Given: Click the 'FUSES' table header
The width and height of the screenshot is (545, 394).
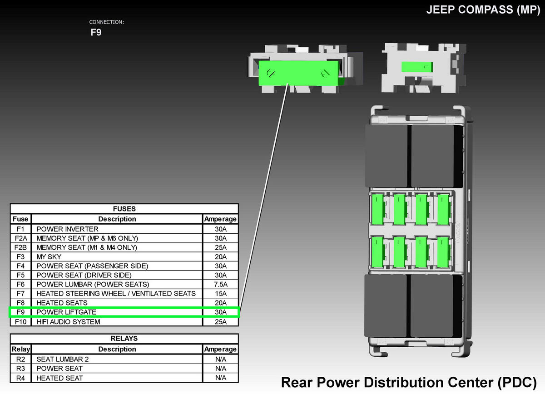Looking at the screenshot, I should [124, 209].
